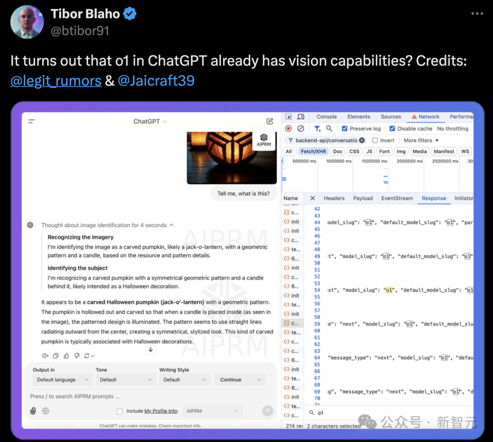Send message with the up-arrow button
The width and height of the screenshot is (493, 442).
click(267, 411)
